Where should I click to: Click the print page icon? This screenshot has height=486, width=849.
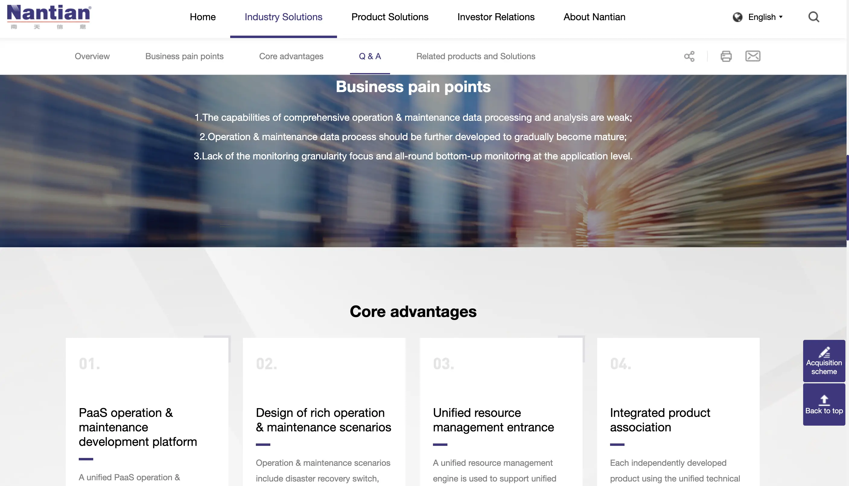726,56
